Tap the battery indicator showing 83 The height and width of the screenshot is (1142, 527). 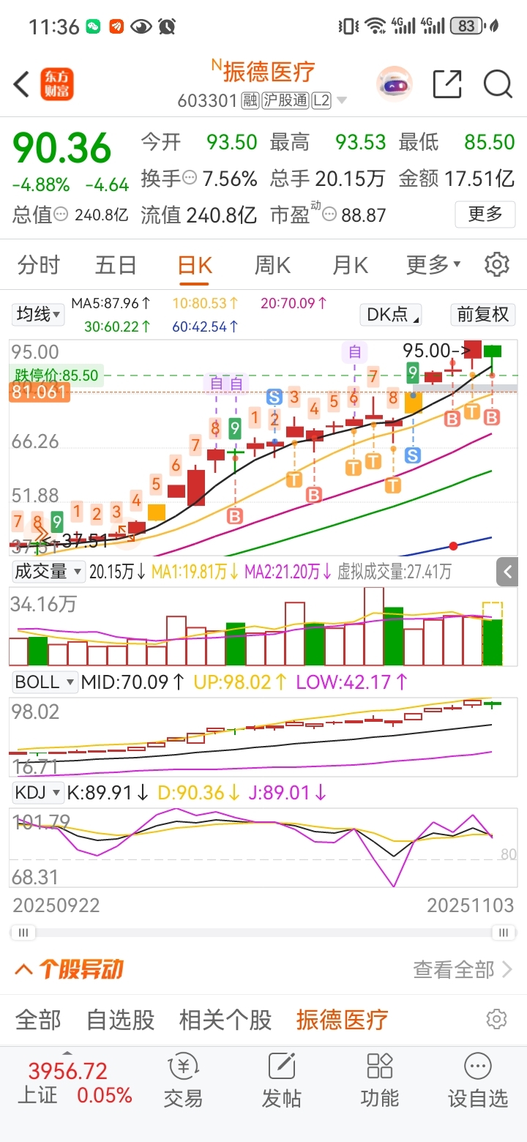pos(467,26)
